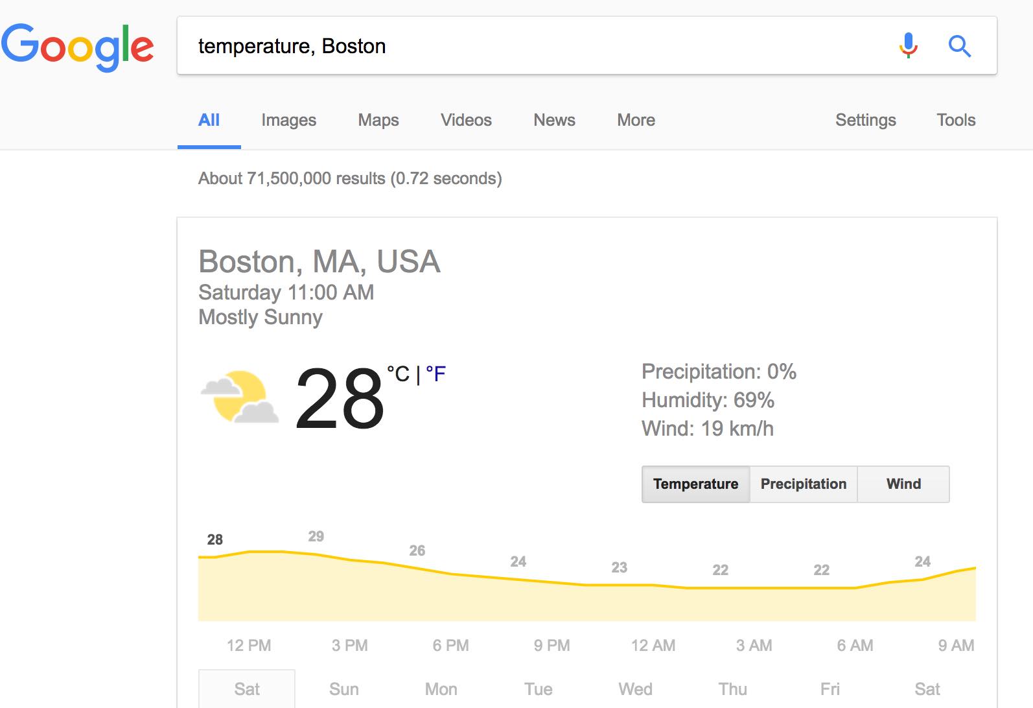
Task: Switch to the Images tab
Action: (x=288, y=120)
